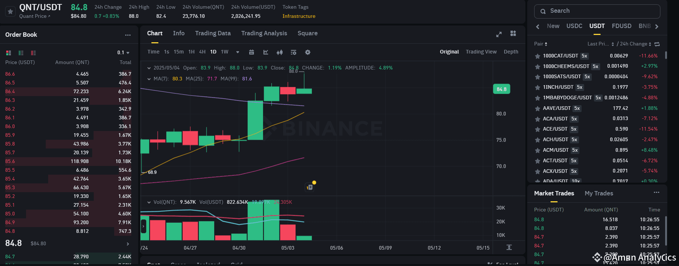Star the 1INCH/USDT pair

pos(537,87)
